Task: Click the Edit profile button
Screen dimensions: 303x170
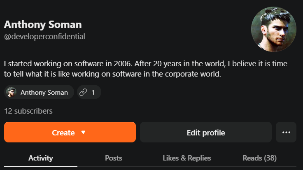Action: 206,132
